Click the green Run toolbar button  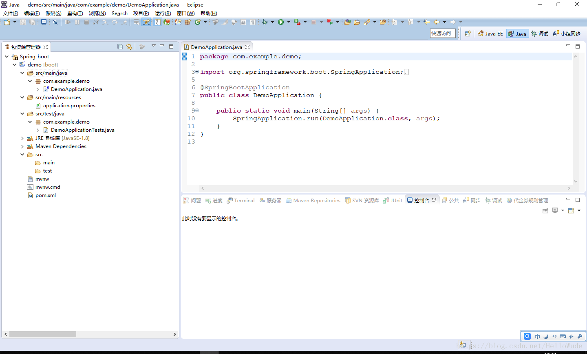click(x=281, y=22)
